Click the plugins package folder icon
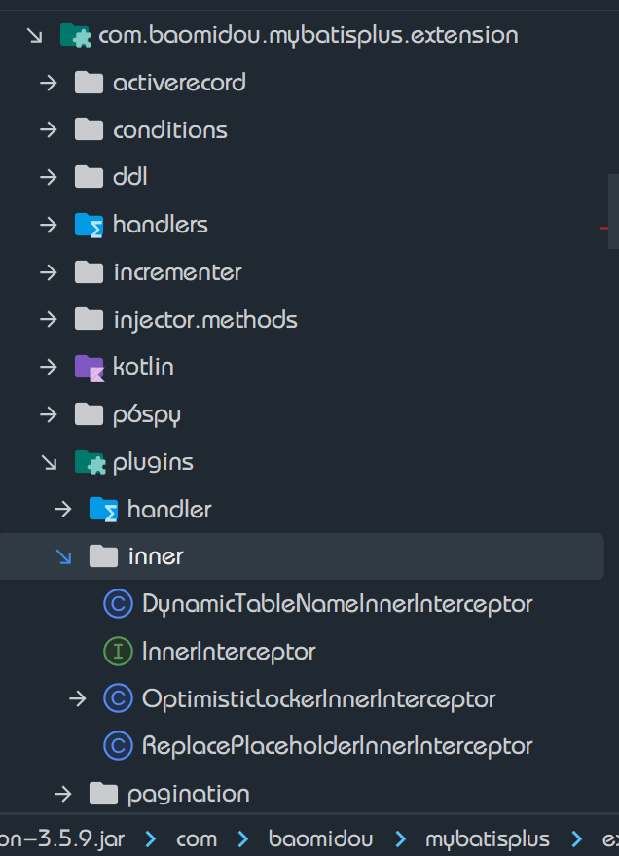 (x=89, y=462)
